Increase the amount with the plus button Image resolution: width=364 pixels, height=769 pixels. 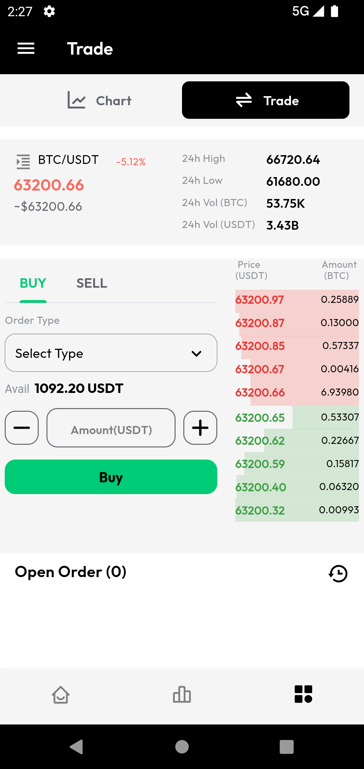(200, 428)
